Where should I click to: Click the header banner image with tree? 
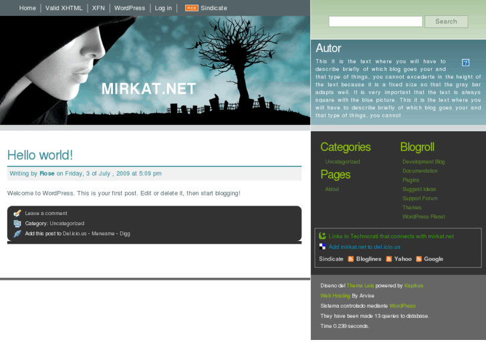tap(155, 70)
